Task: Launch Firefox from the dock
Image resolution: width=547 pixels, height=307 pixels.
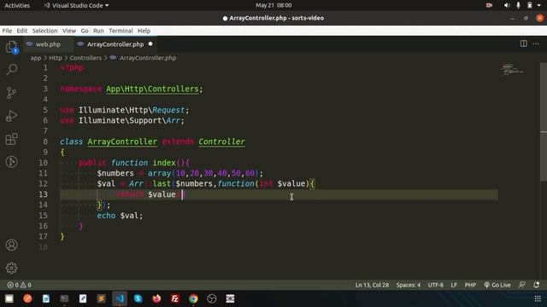Action: coord(156,298)
